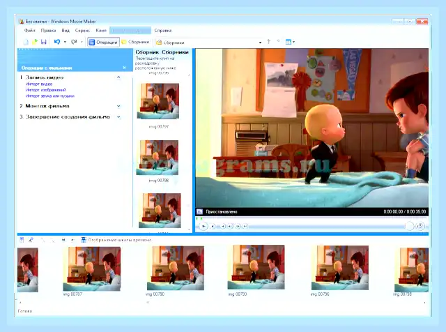Collapse the Запись видео section
The image size is (446, 332).
click(x=118, y=77)
